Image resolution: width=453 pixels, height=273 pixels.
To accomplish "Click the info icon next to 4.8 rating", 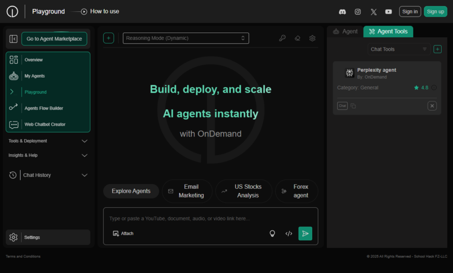I will click(x=434, y=87).
